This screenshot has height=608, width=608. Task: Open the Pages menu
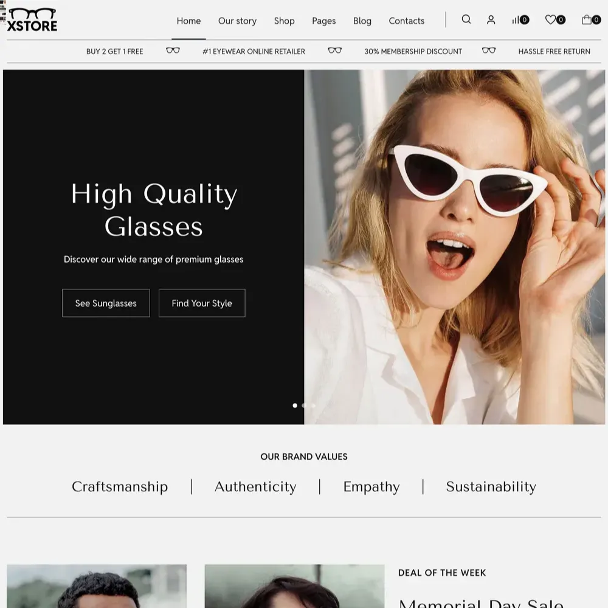323,21
